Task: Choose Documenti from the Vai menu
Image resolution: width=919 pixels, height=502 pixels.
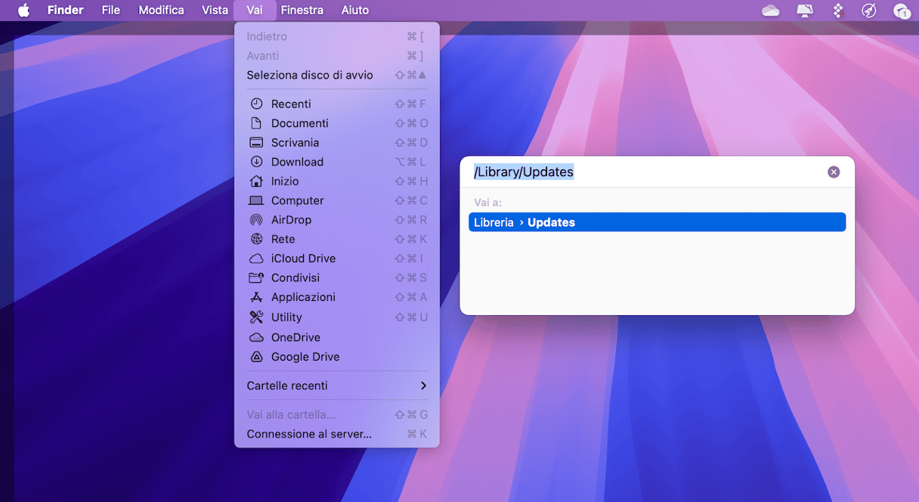Action: (x=337, y=123)
